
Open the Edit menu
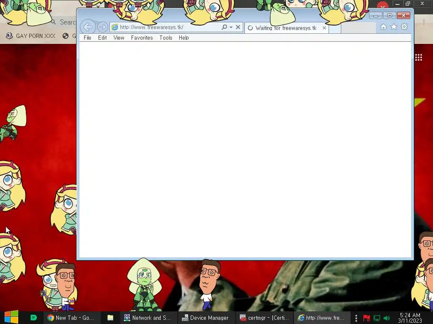102,38
